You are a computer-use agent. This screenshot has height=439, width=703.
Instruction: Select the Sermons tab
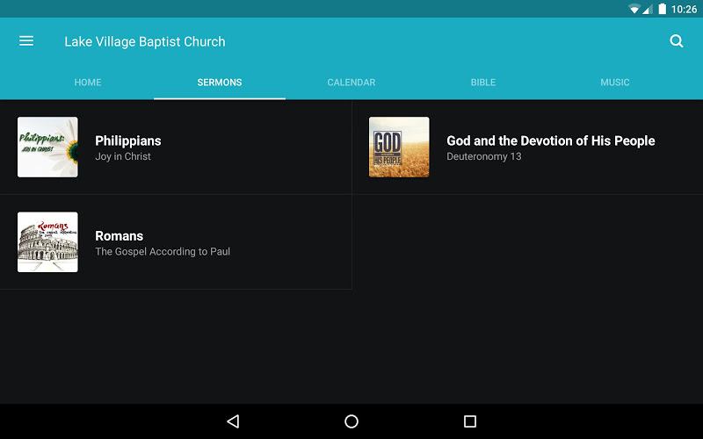coord(220,83)
